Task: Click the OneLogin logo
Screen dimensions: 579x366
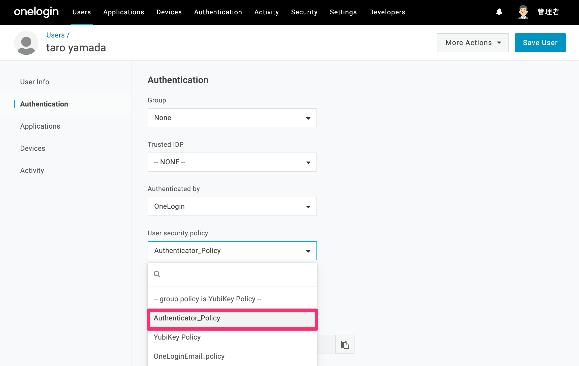Action: coord(36,12)
